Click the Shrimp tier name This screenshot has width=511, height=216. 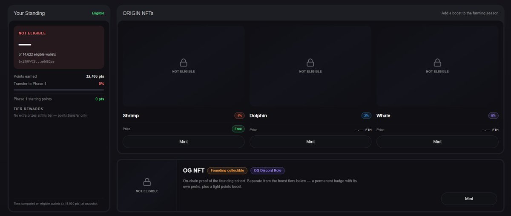tap(131, 115)
